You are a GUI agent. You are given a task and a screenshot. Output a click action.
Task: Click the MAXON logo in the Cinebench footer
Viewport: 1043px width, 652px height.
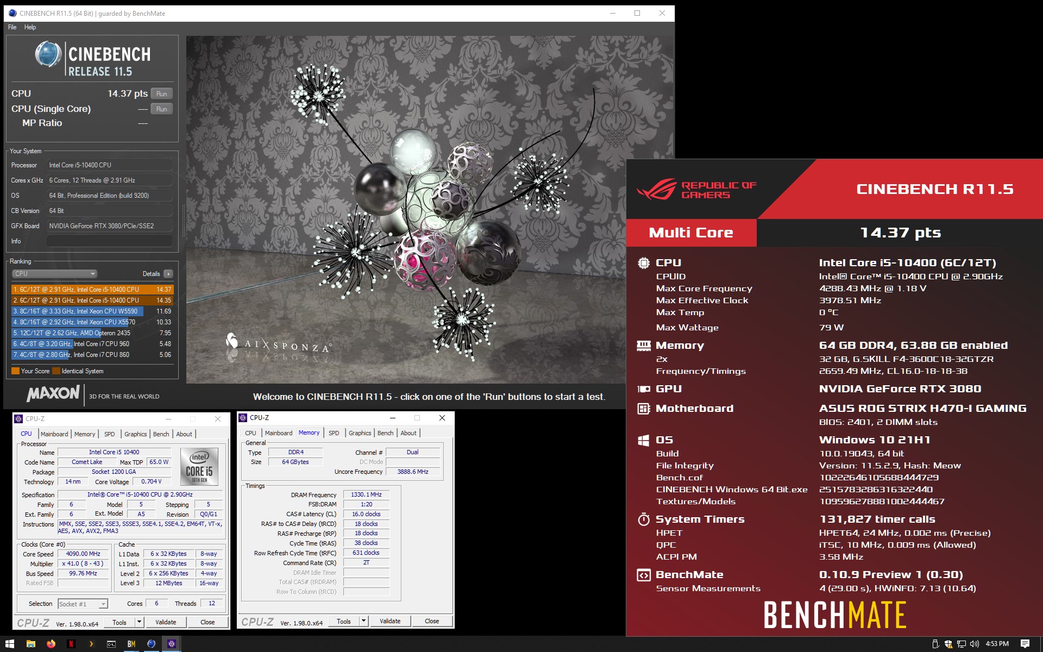[x=53, y=393]
